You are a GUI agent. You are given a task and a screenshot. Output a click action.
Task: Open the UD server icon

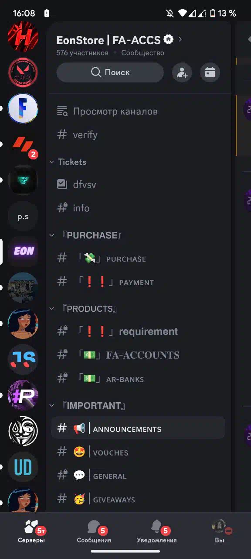coord(23,467)
